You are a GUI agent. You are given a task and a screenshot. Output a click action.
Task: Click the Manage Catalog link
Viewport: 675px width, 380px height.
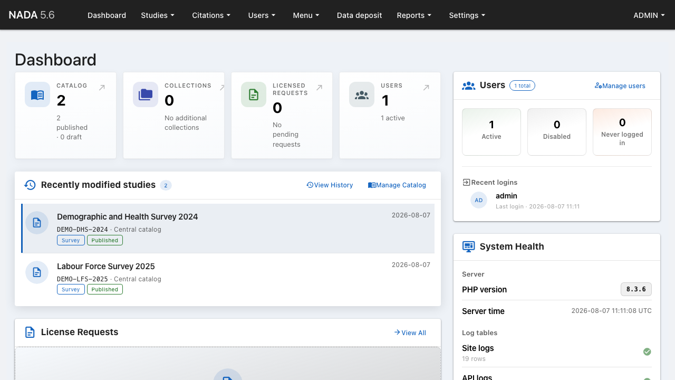point(397,185)
